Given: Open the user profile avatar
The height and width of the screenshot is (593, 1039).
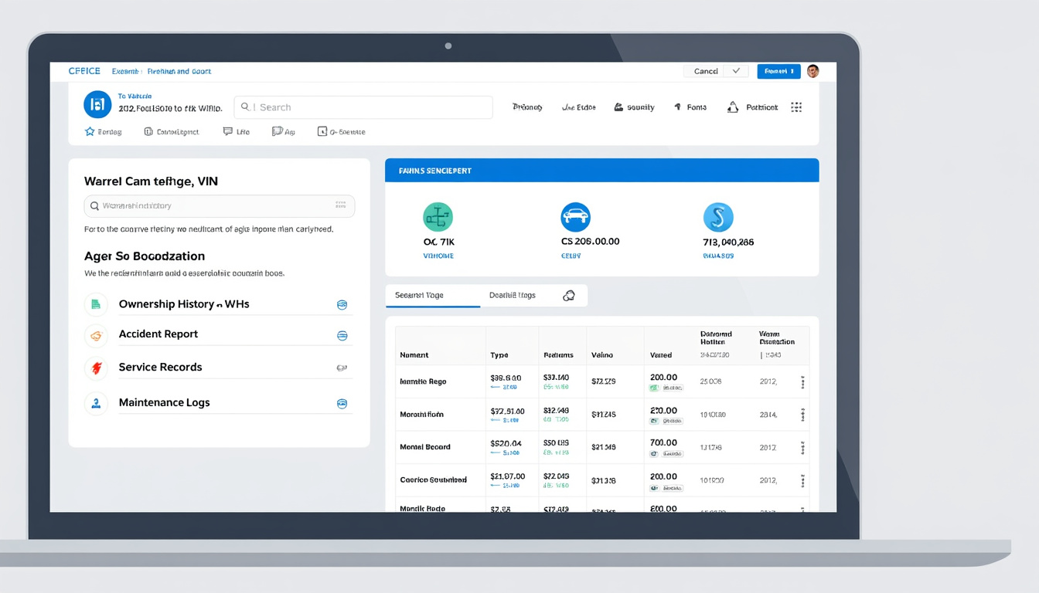Looking at the screenshot, I should [x=812, y=71].
